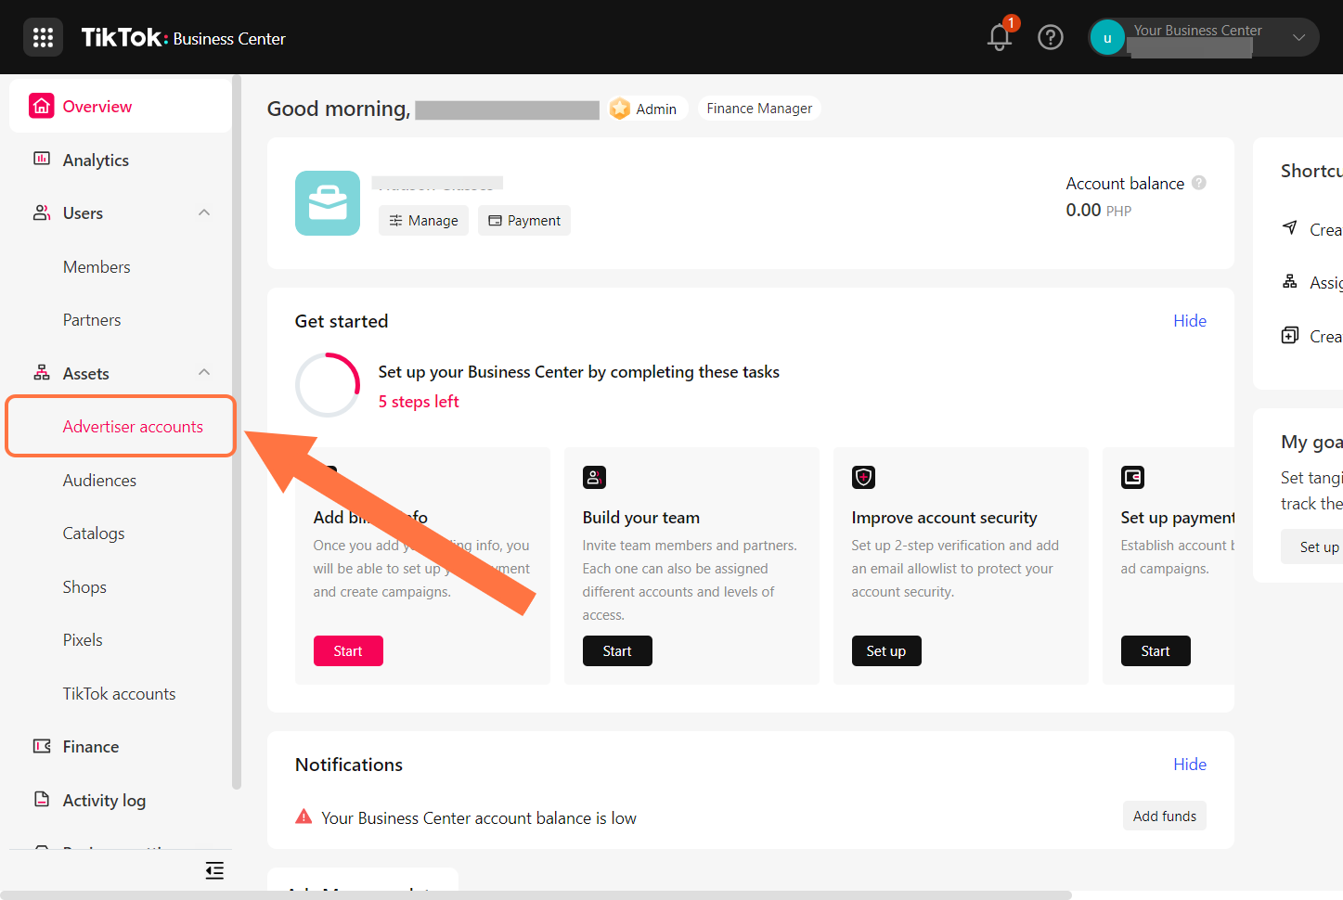Hide the Get started section
This screenshot has width=1343, height=900.
pos(1189,321)
